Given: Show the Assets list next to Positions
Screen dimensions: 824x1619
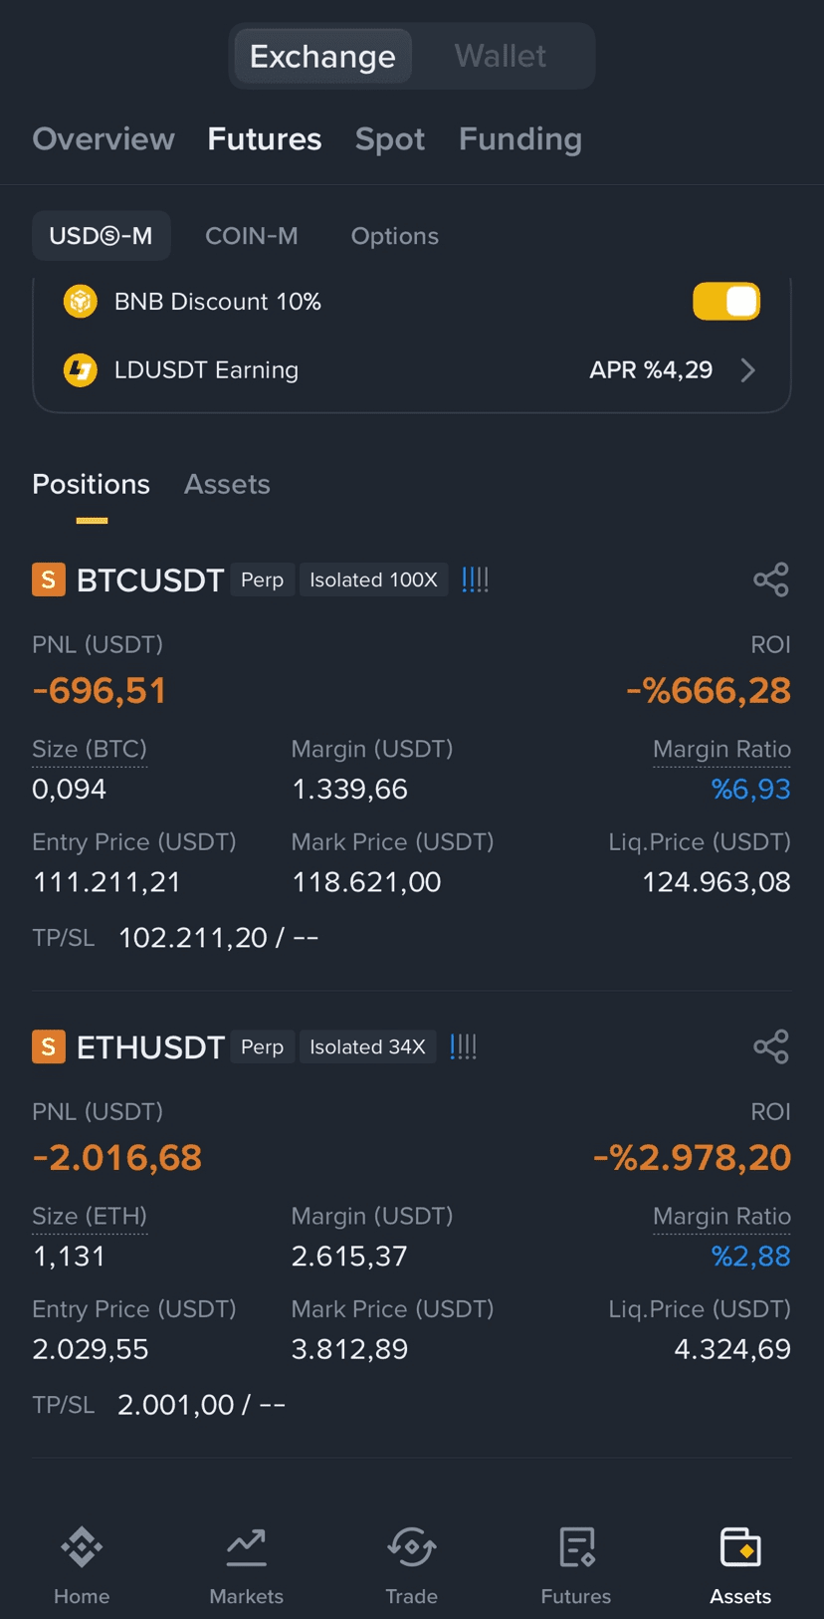Looking at the screenshot, I should [227, 485].
